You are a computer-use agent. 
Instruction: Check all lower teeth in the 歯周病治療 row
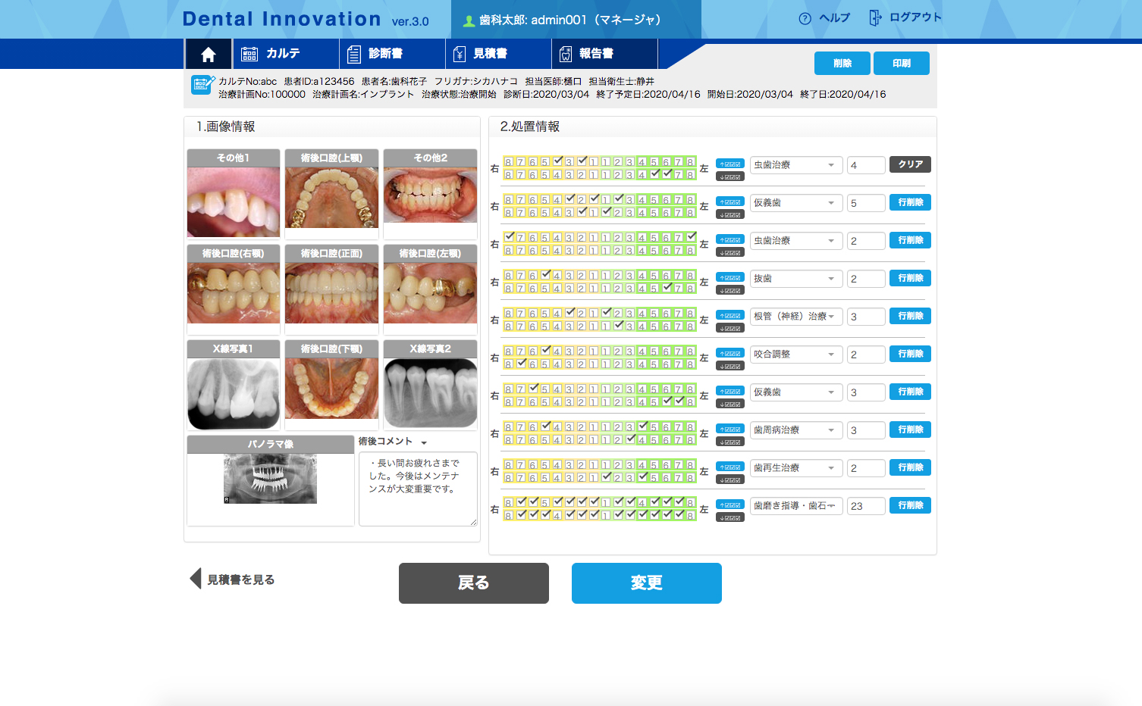click(730, 442)
